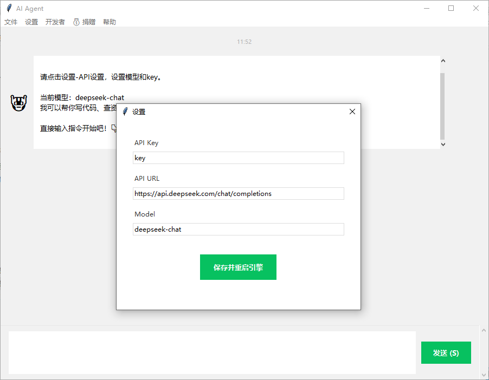The width and height of the screenshot is (489, 380).
Task: Click the money-bag icon beside 捐赠 menu
Action: pos(76,22)
